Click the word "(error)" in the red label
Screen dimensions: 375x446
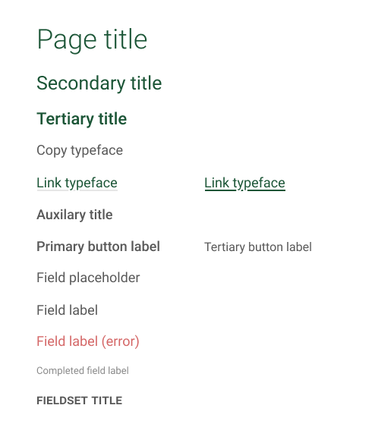pyautogui.click(x=121, y=341)
